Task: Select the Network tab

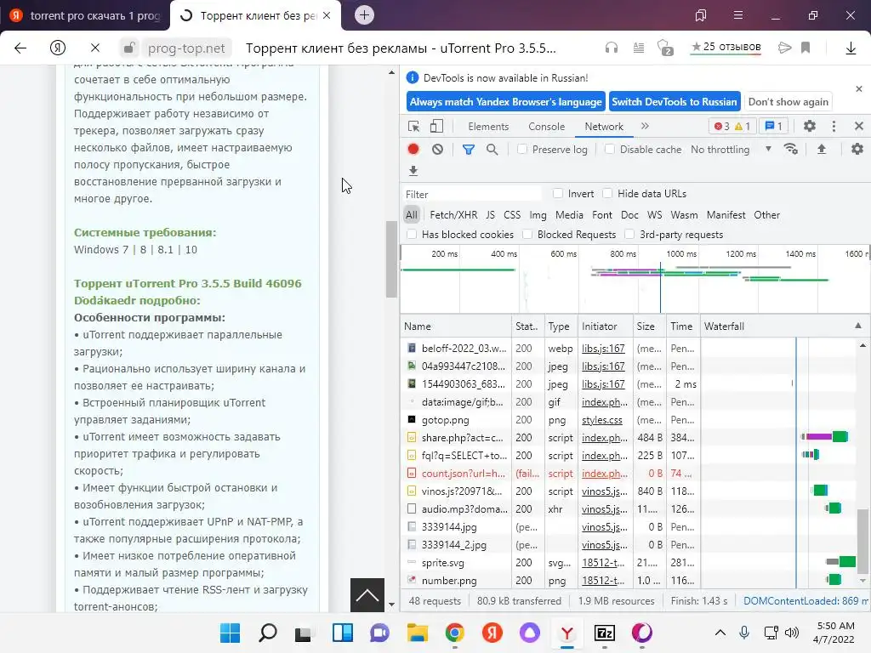Action: (604, 127)
